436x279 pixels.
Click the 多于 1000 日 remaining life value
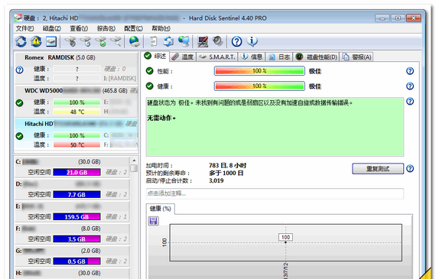[x=226, y=173]
